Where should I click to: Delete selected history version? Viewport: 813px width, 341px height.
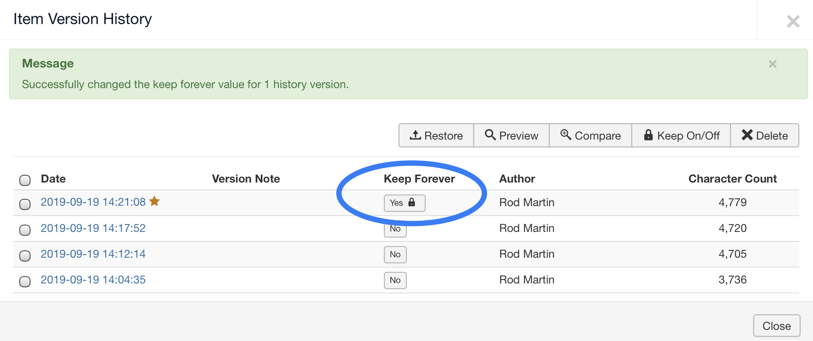[764, 136]
